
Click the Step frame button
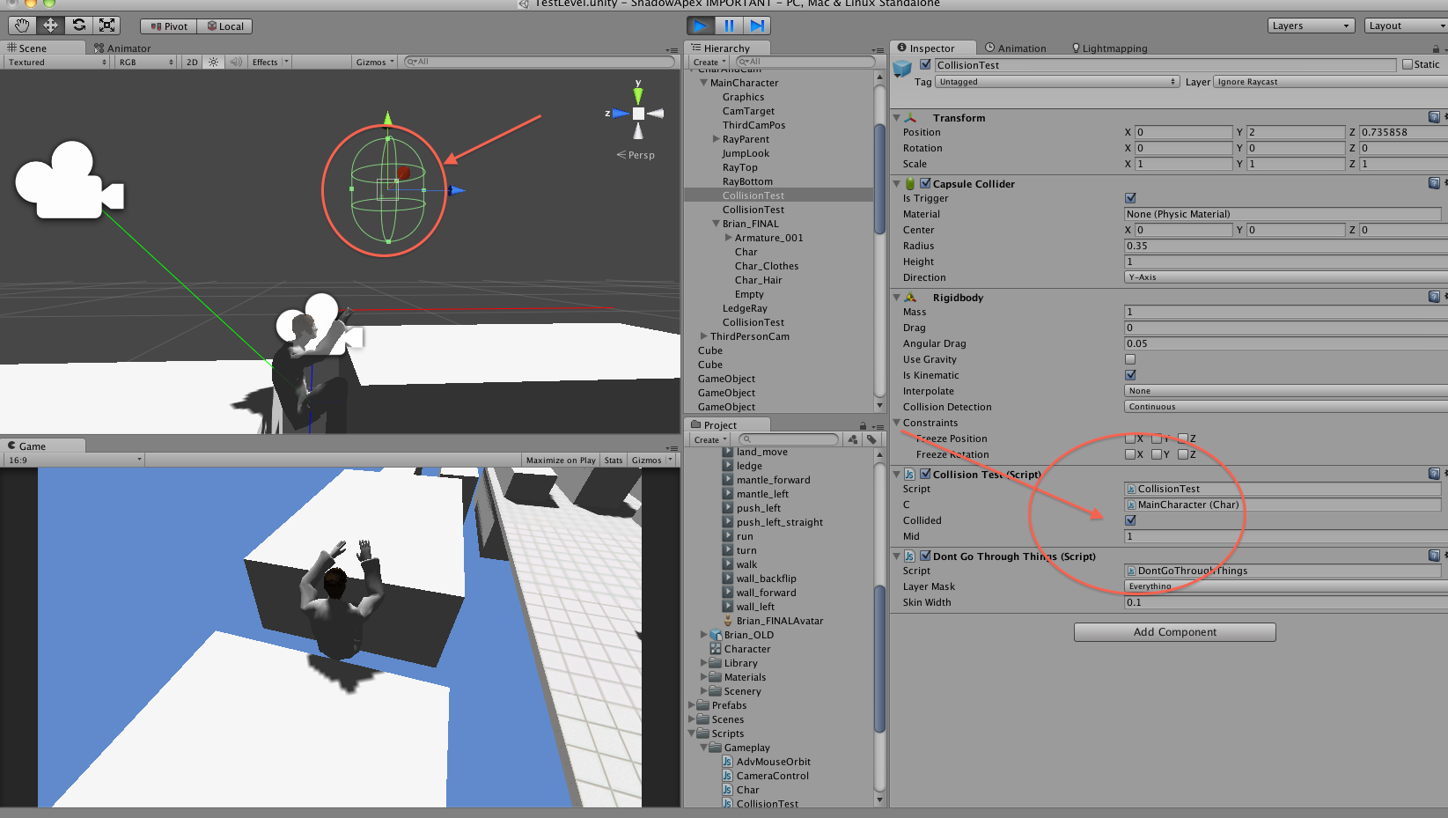757,26
